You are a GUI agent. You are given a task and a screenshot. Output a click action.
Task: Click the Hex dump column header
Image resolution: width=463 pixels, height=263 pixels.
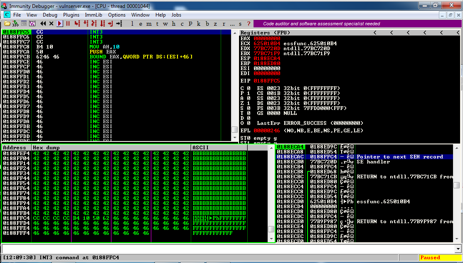point(111,147)
